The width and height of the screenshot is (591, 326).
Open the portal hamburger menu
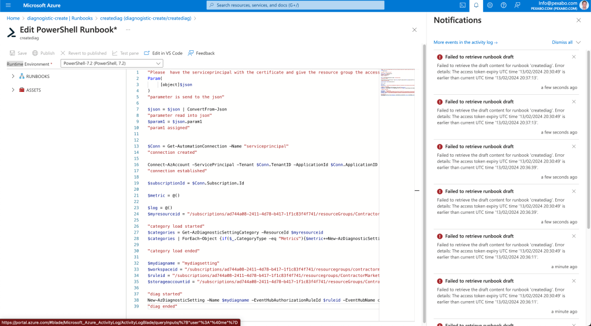click(8, 5)
